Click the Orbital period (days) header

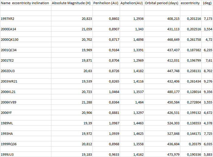tap(162, 3)
